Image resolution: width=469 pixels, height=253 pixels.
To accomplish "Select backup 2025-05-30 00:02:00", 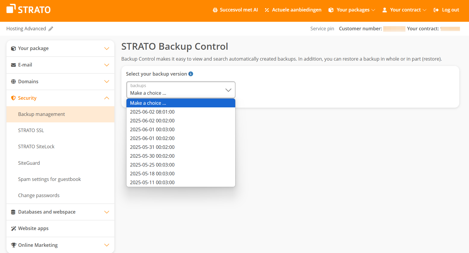I will click(x=181, y=156).
